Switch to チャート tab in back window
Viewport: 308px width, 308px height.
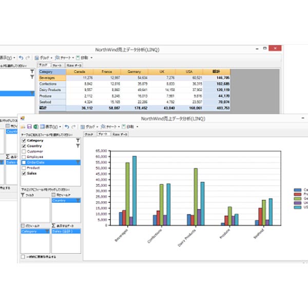57,65
